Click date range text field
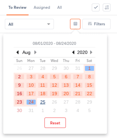Image resolution: width=117 pixels, height=138 pixels. click(x=54, y=44)
